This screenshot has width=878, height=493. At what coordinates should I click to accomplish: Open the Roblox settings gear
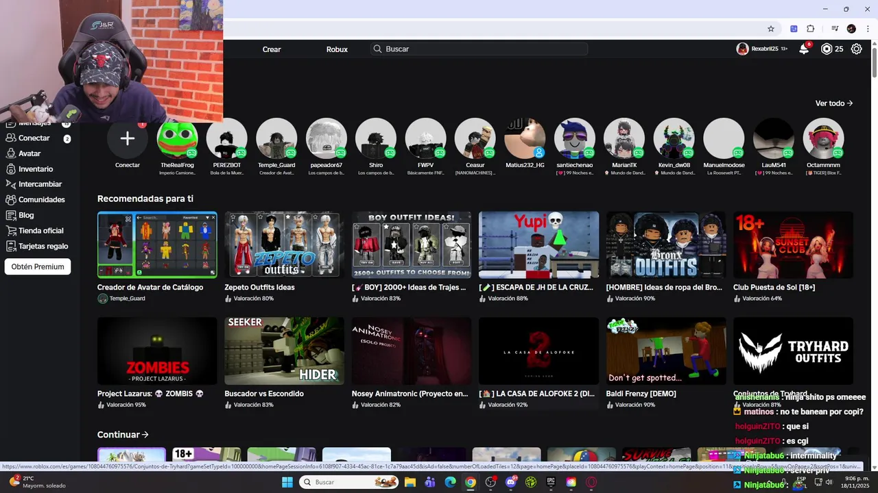(x=857, y=49)
